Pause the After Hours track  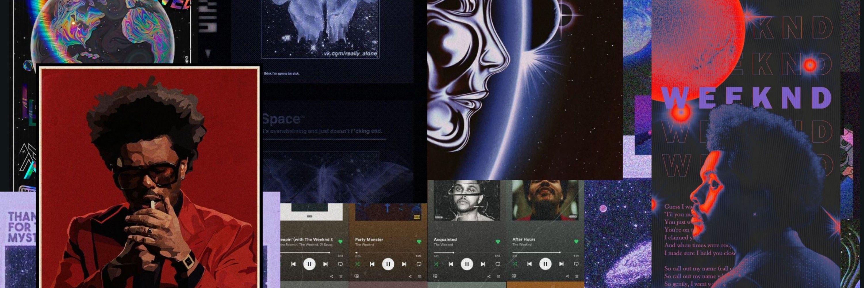(x=545, y=264)
